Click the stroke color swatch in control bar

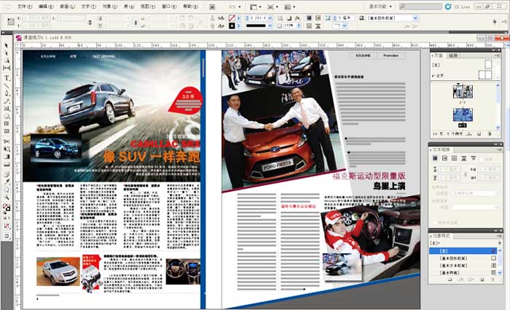tap(232, 26)
